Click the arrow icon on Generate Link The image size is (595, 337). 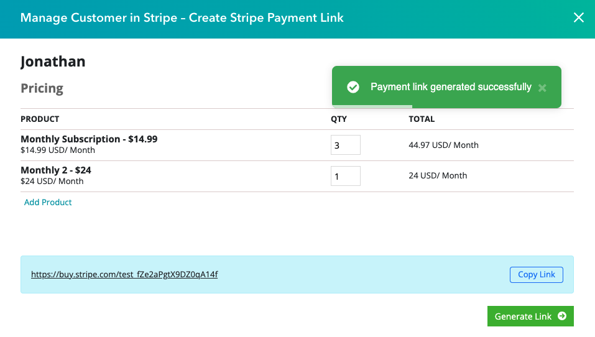click(562, 316)
